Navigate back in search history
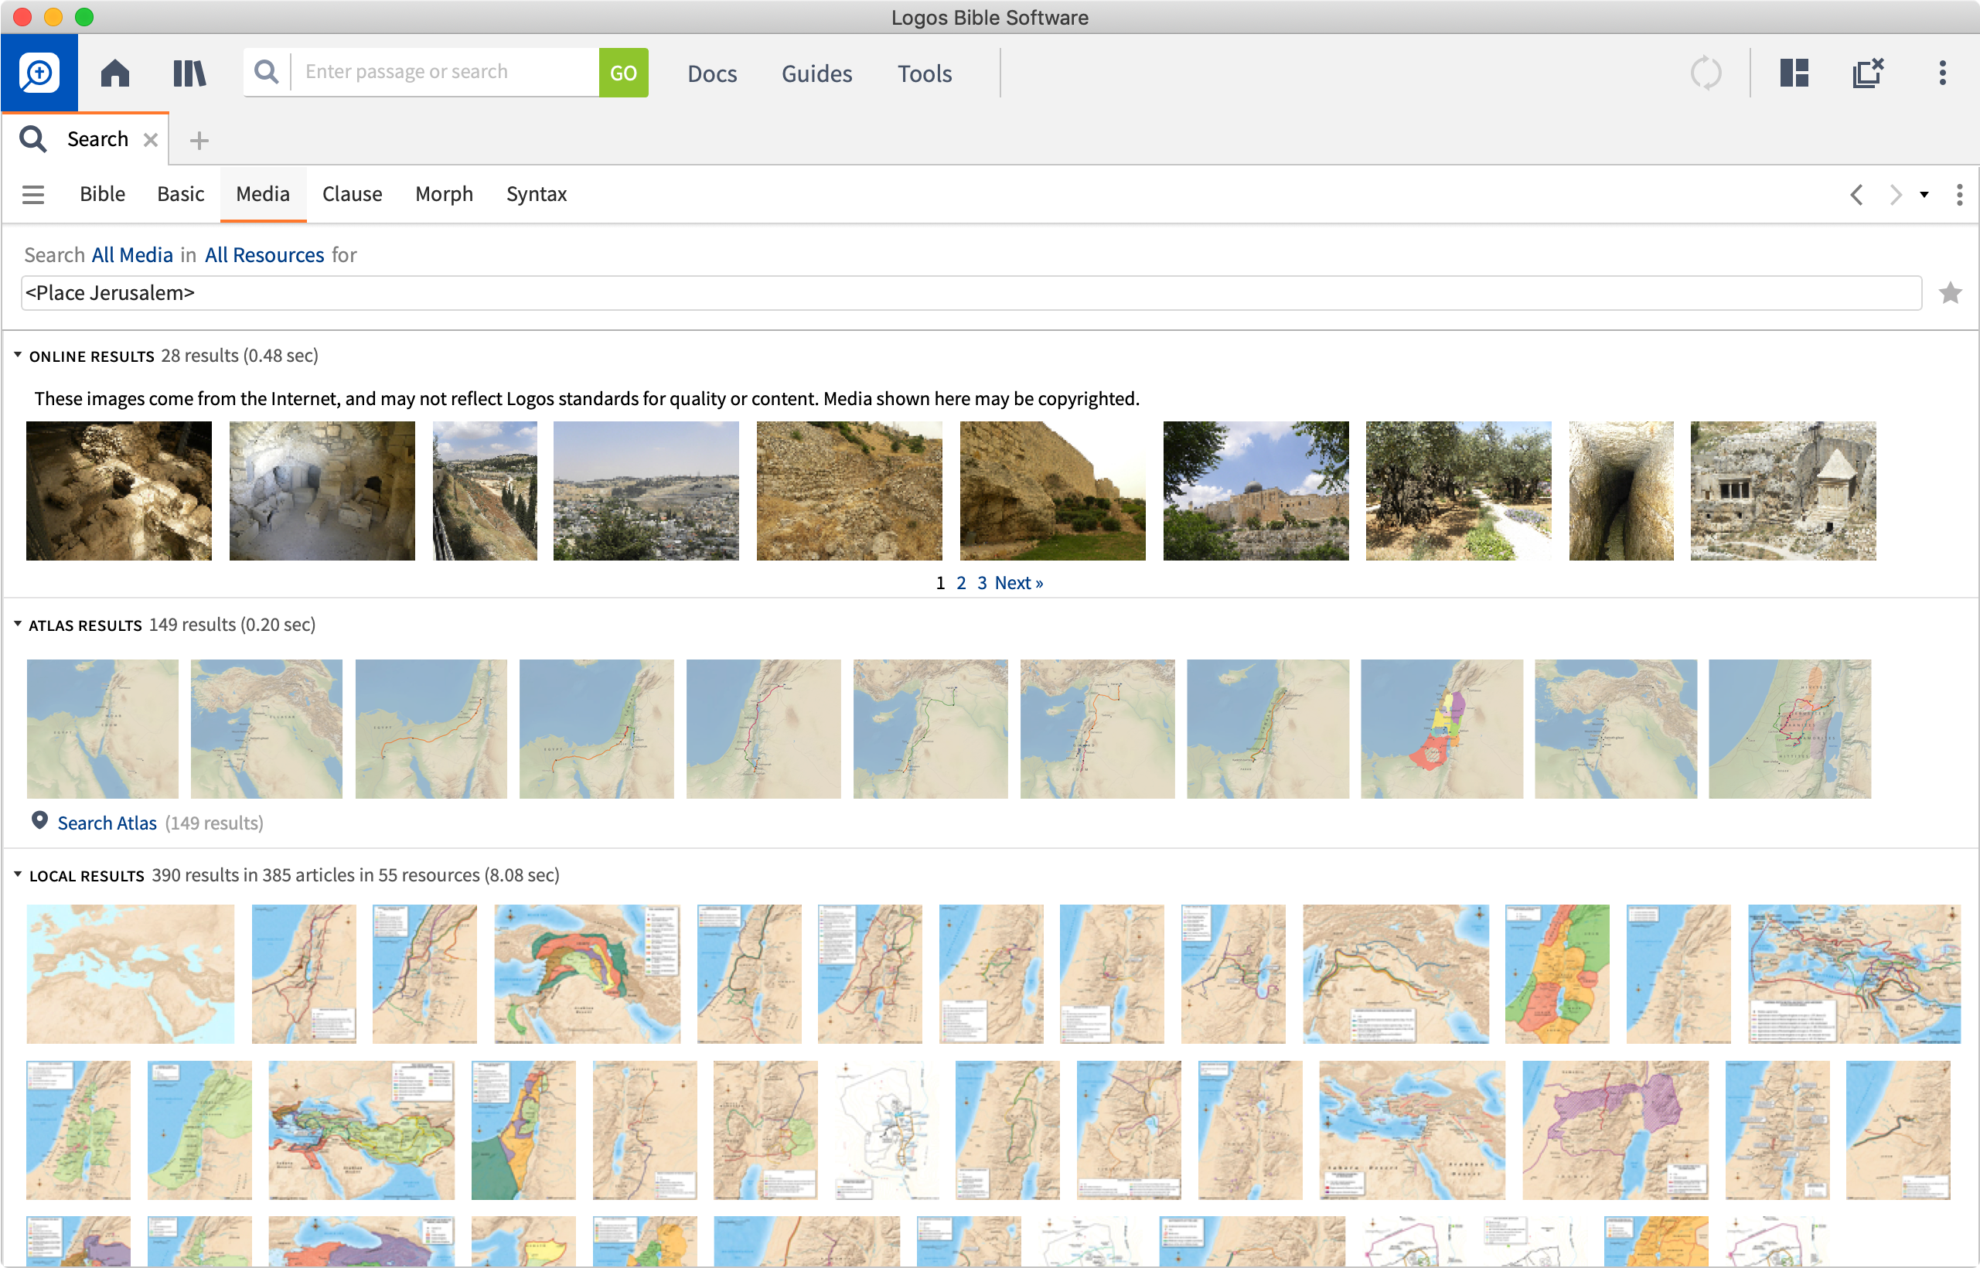 click(1856, 195)
